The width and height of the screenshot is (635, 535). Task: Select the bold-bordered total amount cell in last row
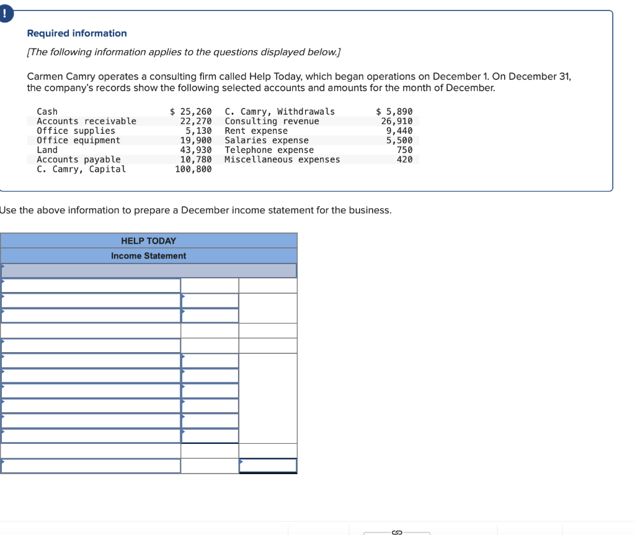(x=268, y=466)
